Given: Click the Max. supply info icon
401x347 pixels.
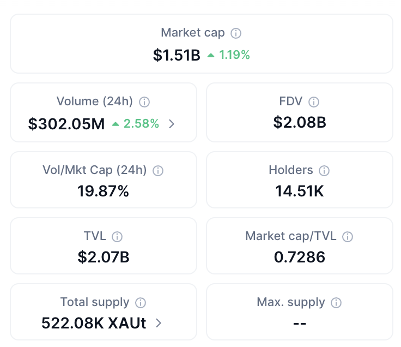Looking at the screenshot, I should click(x=336, y=302).
